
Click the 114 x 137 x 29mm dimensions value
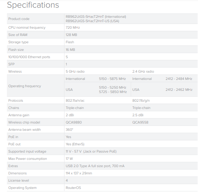(79, 173)
